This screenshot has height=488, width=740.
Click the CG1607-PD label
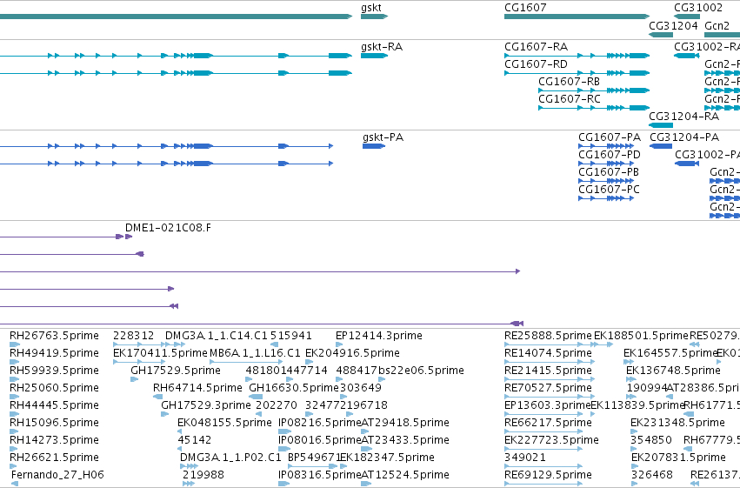[x=610, y=155]
